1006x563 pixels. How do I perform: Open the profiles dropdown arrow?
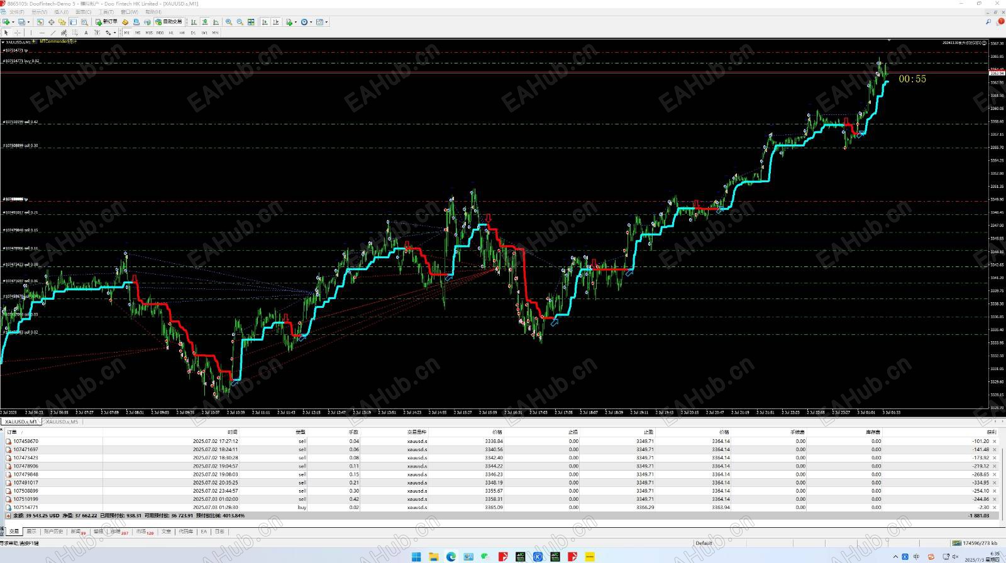(30, 22)
